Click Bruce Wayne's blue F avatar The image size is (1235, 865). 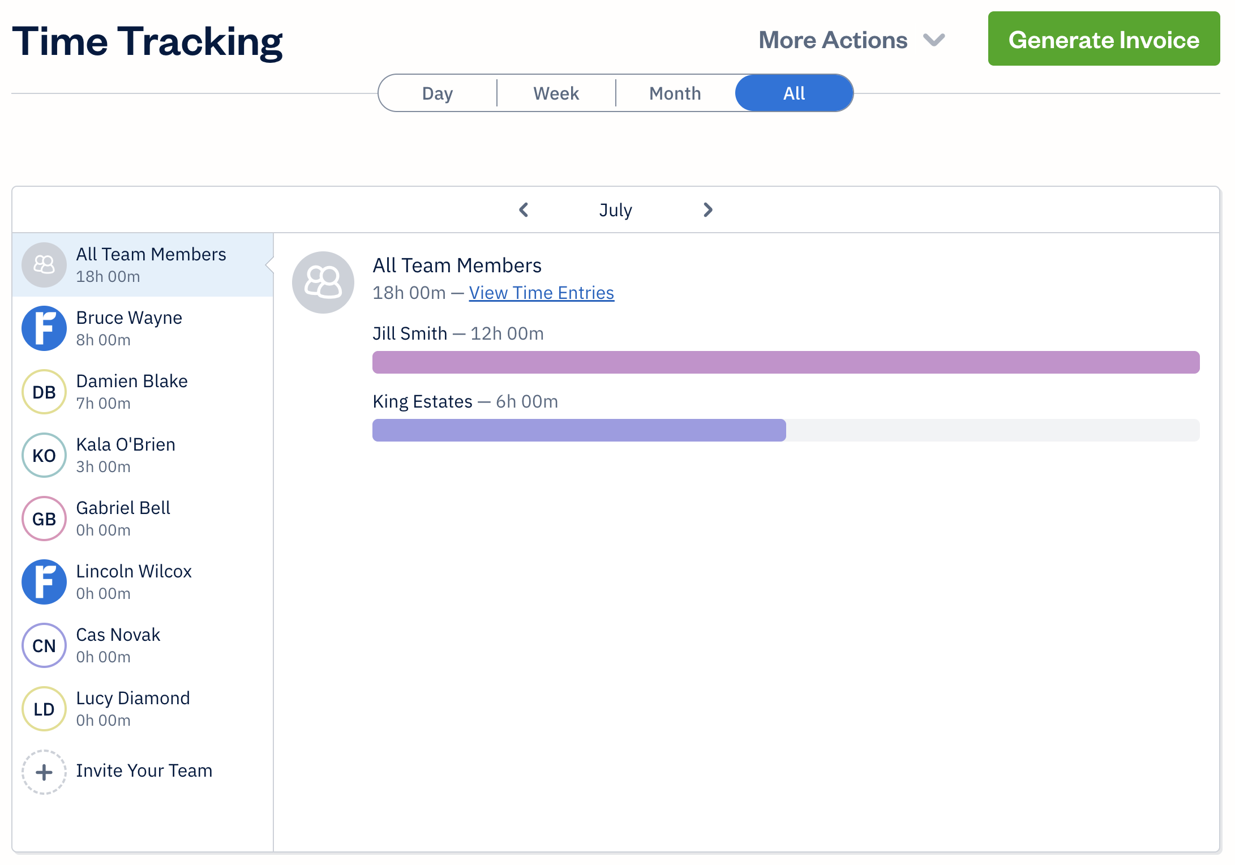(44, 328)
